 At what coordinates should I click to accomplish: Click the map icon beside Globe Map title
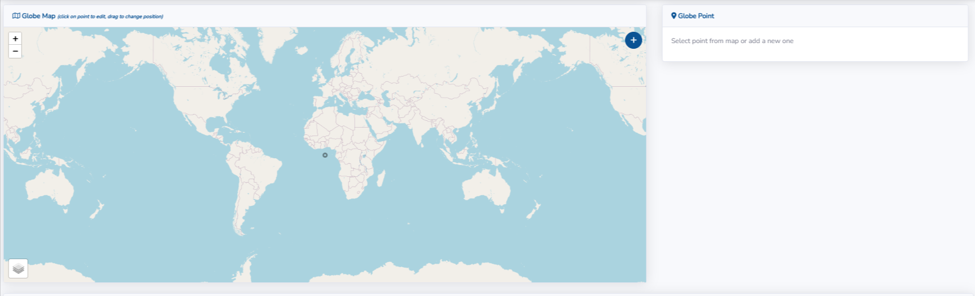point(16,16)
